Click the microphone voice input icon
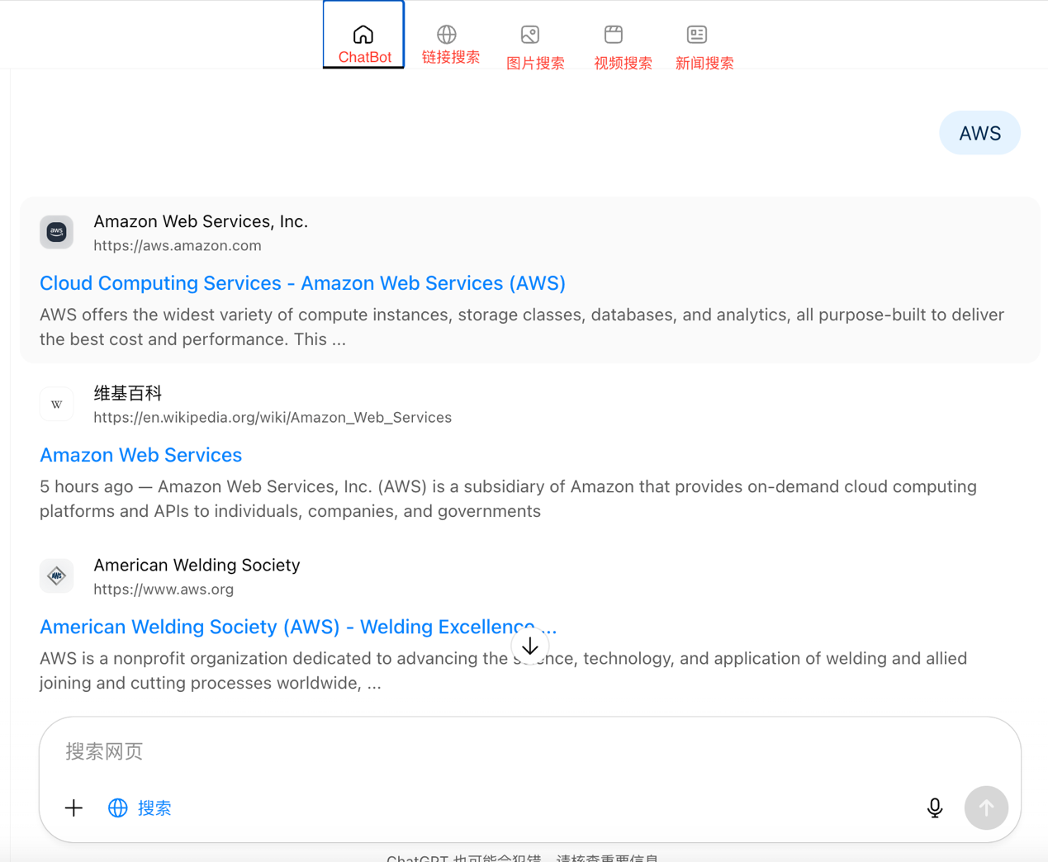The width and height of the screenshot is (1048, 862). [935, 808]
